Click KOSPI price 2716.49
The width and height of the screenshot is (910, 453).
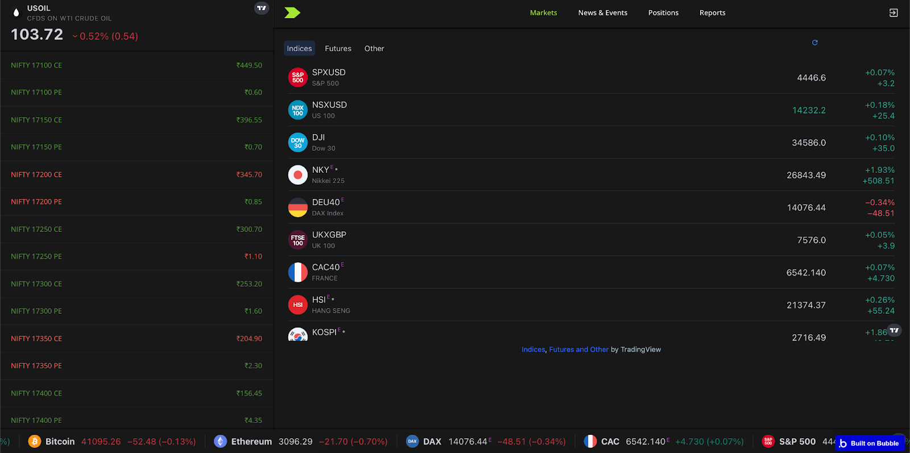(809, 338)
